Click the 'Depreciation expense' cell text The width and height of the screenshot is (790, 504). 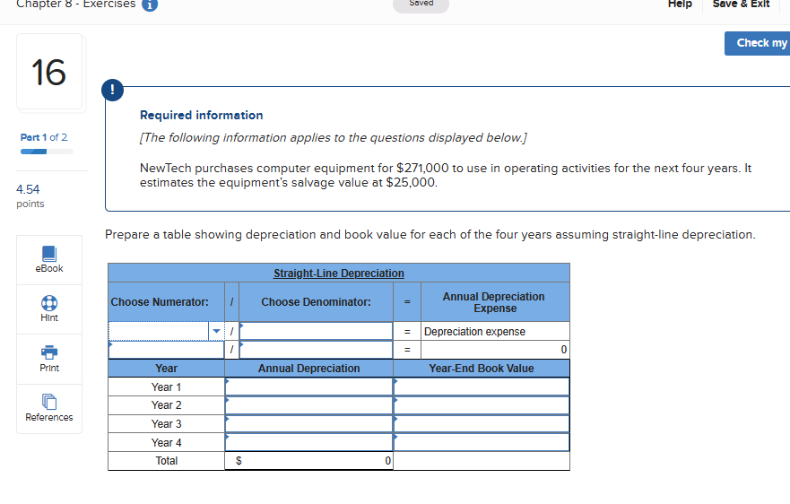(474, 332)
